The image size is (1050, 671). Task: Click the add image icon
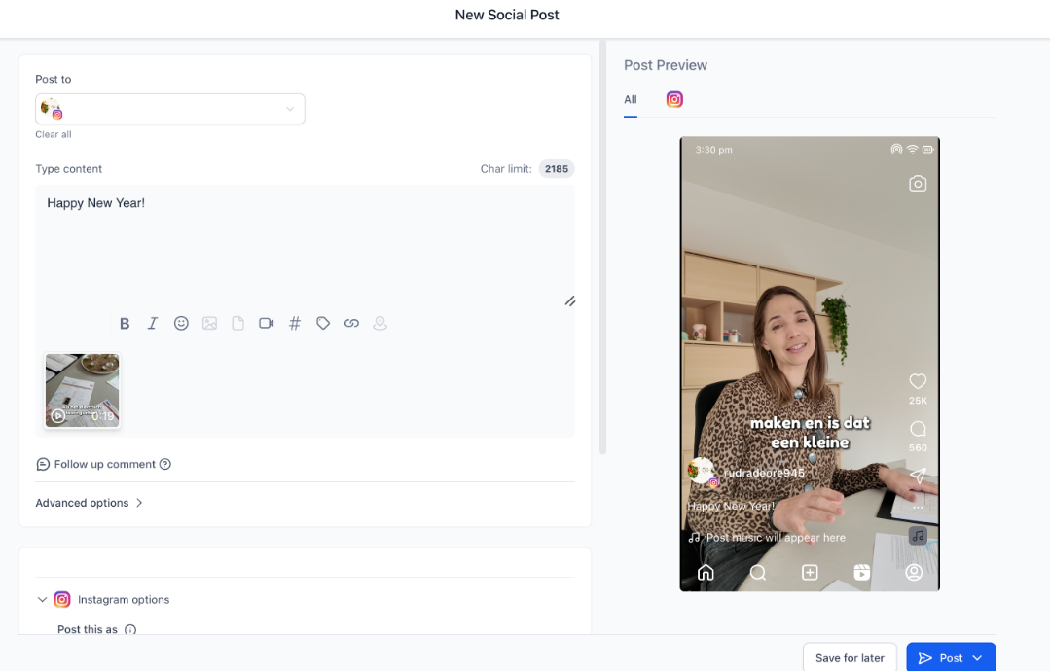point(209,324)
